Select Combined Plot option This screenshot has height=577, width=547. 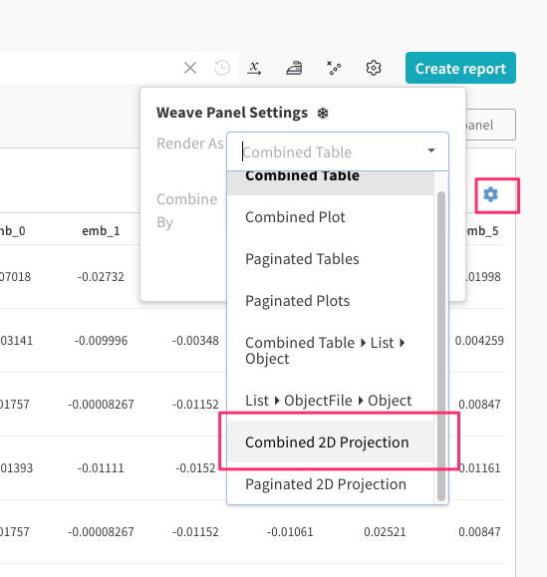coord(331,217)
